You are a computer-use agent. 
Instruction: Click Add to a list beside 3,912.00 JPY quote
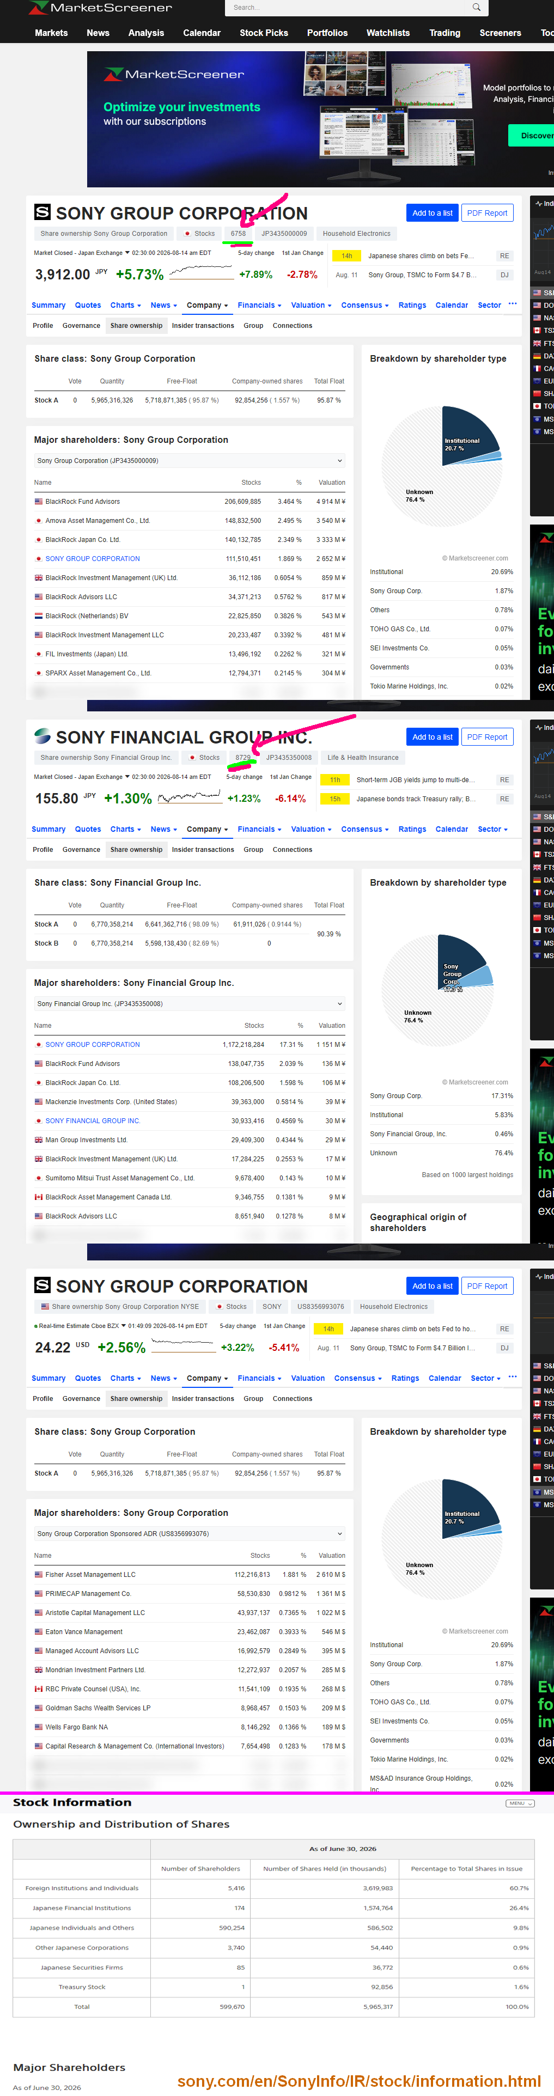[x=432, y=213]
